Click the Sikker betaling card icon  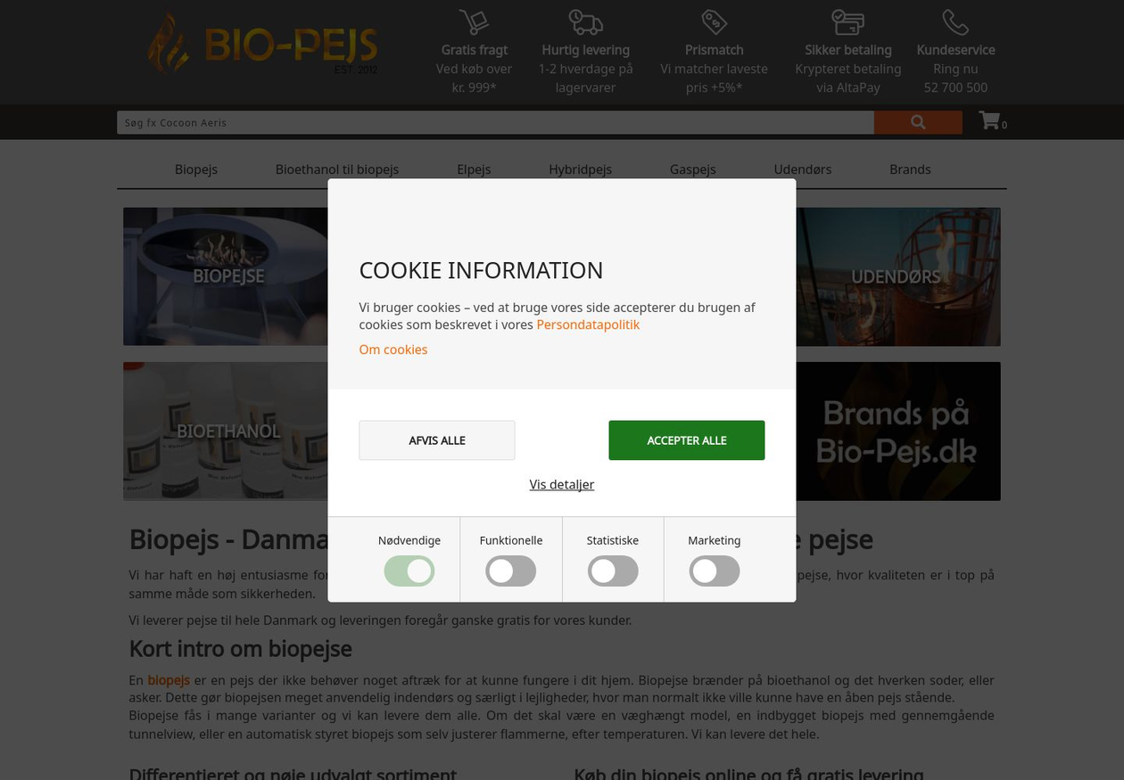[847, 21]
